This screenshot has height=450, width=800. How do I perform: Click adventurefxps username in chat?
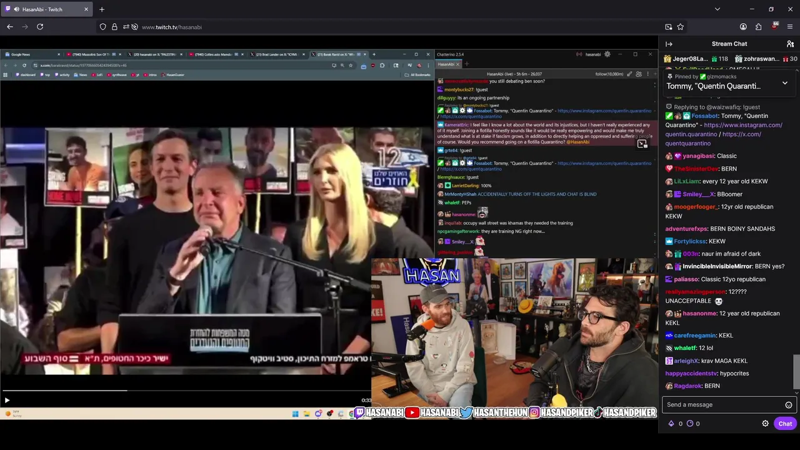pos(686,229)
